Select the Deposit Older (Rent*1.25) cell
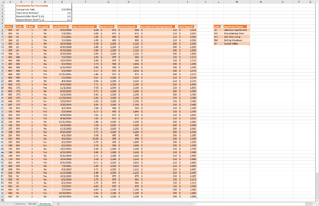Image resolution: width=319 pixels, height=206 pixels. (34, 16)
